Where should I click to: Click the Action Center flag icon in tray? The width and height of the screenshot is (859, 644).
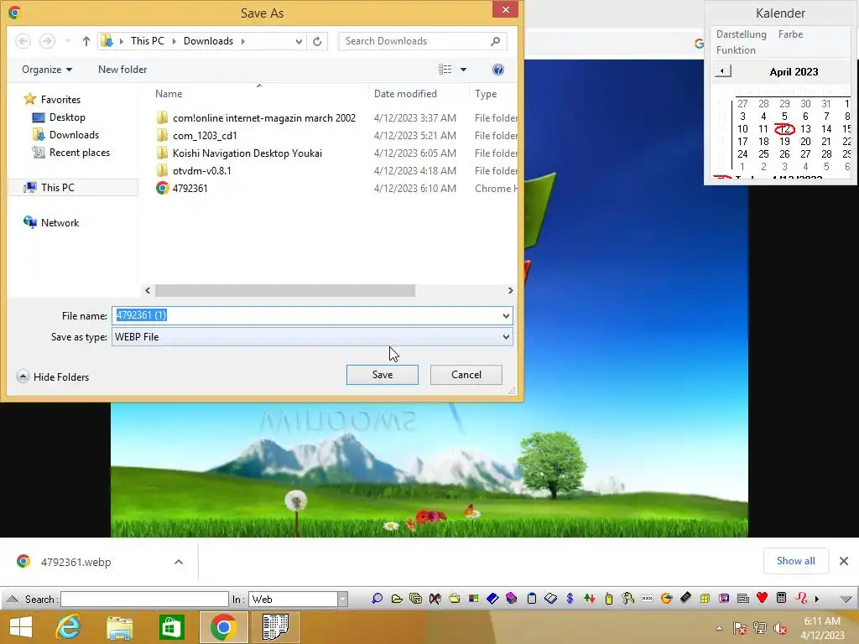[x=739, y=627]
